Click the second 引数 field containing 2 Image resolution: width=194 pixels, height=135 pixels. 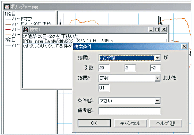130,68
